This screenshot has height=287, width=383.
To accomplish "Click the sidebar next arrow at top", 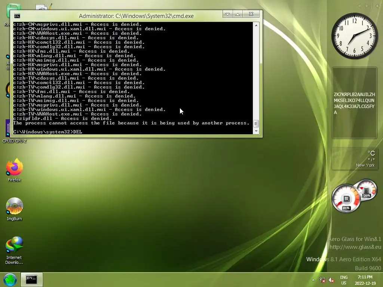I will [367, 6].
